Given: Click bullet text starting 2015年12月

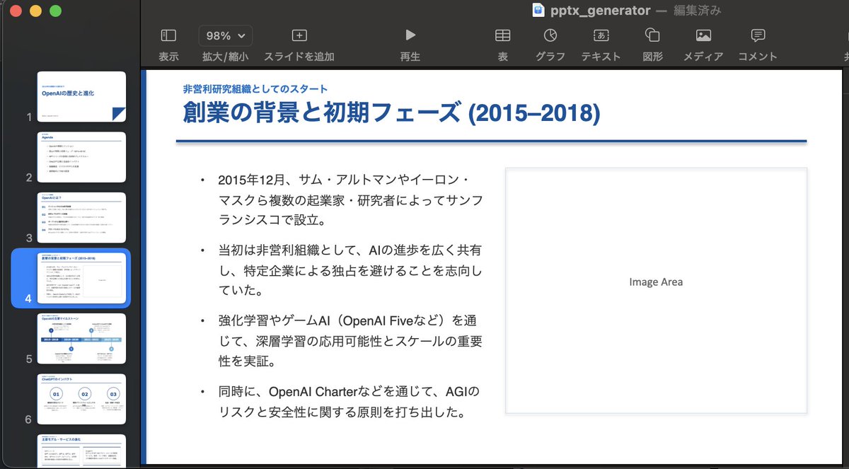Looking at the screenshot, I should (350, 199).
